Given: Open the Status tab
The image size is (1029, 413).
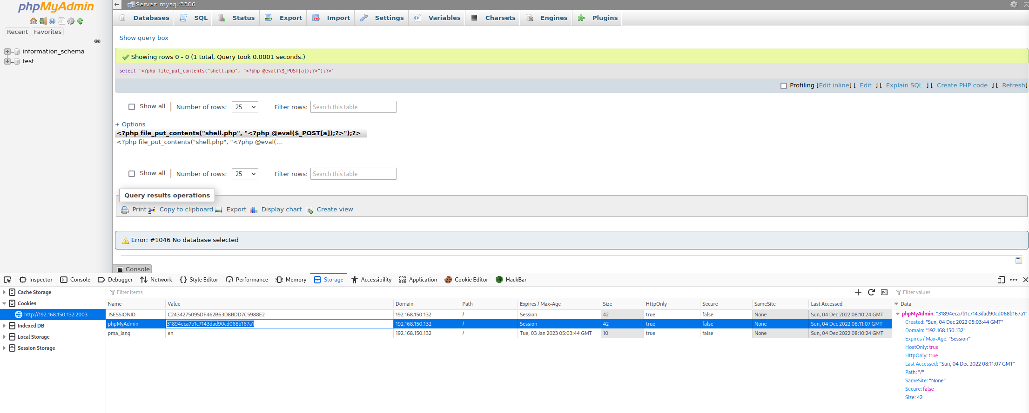Looking at the screenshot, I should tap(236, 18).
